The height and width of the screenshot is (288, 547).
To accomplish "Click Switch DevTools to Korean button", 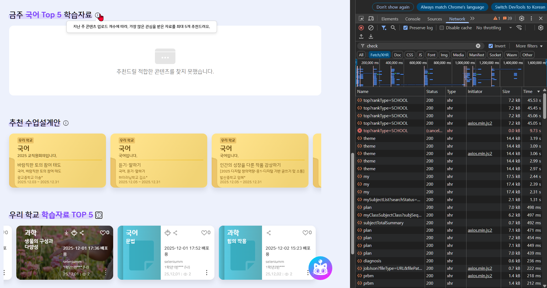I will 520,7.
